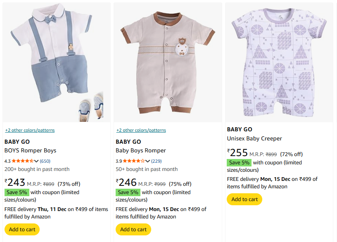337x242 pixels.
Task: Open the 650 reviews count link
Action: click(x=45, y=161)
